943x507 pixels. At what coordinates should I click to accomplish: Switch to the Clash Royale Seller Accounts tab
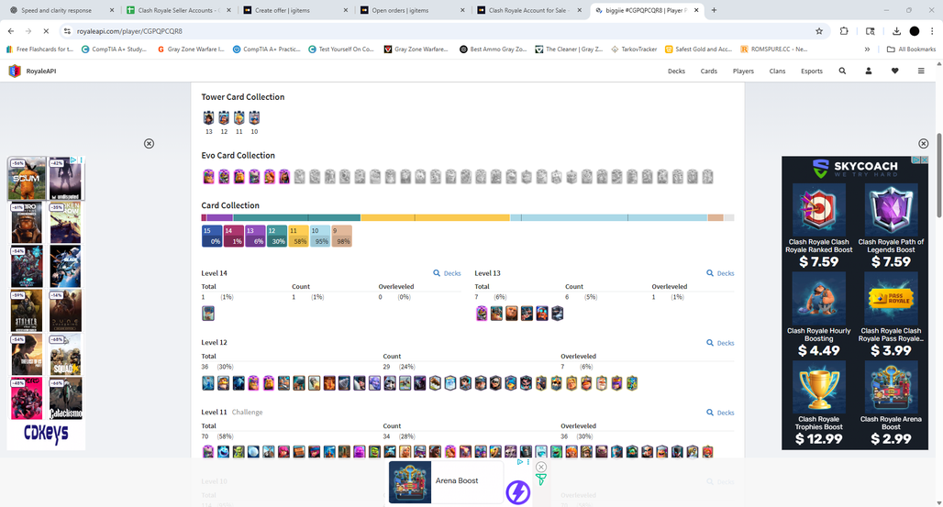tap(179, 10)
